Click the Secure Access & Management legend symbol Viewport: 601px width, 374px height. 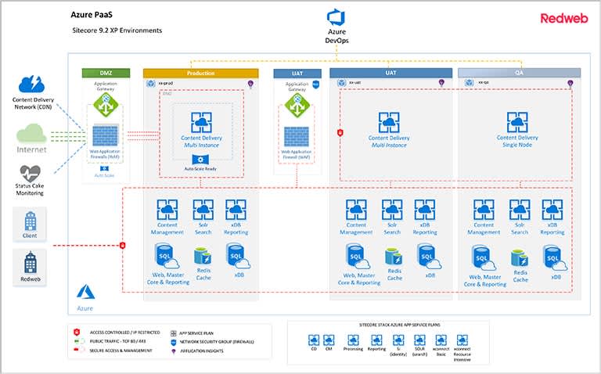(79, 350)
